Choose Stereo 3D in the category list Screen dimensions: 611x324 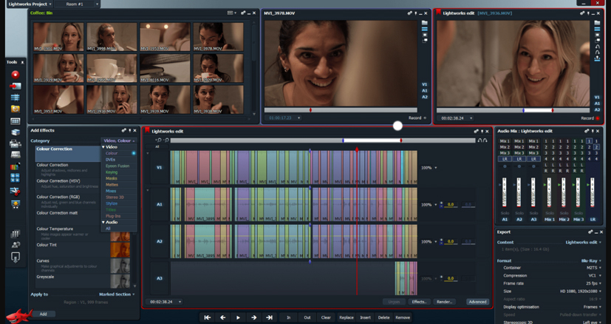pyautogui.click(x=115, y=197)
